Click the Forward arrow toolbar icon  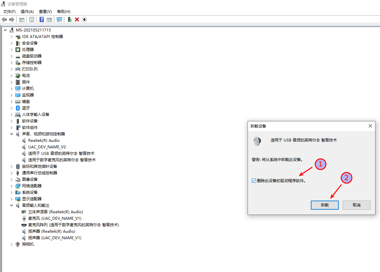[12, 19]
